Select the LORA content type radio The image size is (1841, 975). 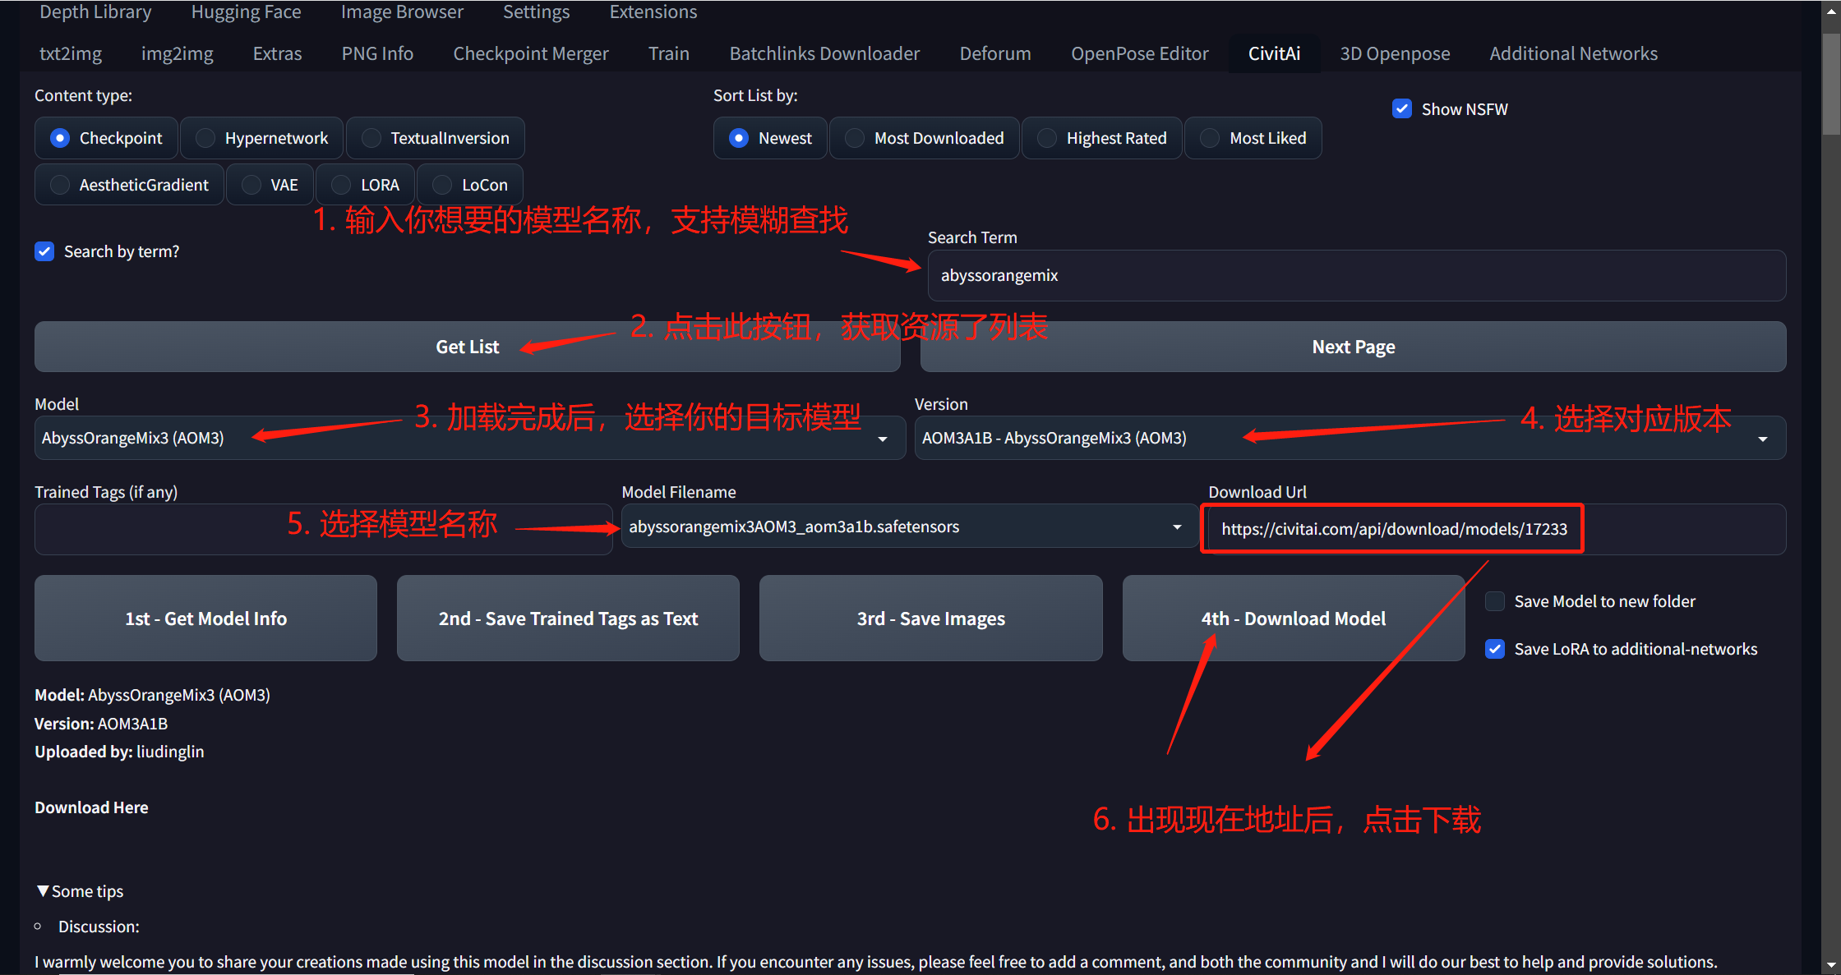(x=341, y=185)
